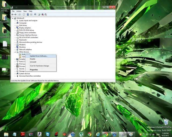Expand Audio inputs and outputs

tap(15, 21)
